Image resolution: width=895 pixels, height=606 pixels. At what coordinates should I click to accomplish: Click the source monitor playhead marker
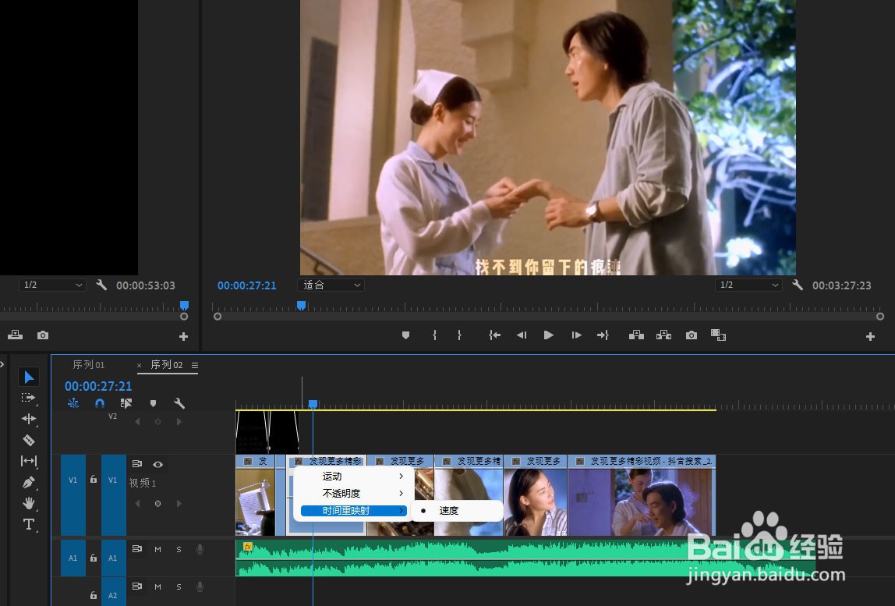tap(184, 306)
